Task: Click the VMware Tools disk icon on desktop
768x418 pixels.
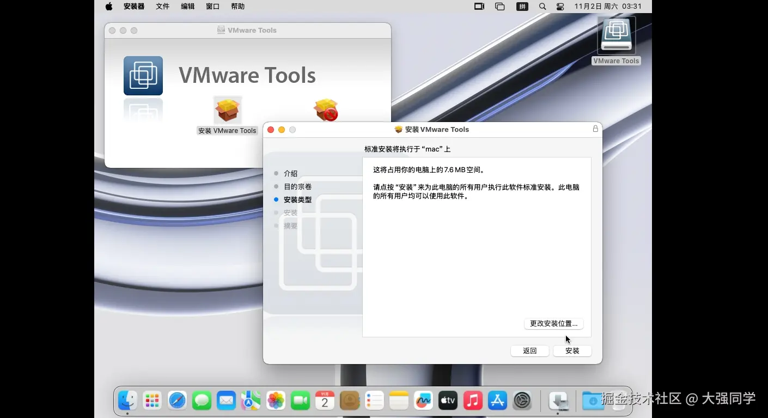Action: (x=616, y=36)
